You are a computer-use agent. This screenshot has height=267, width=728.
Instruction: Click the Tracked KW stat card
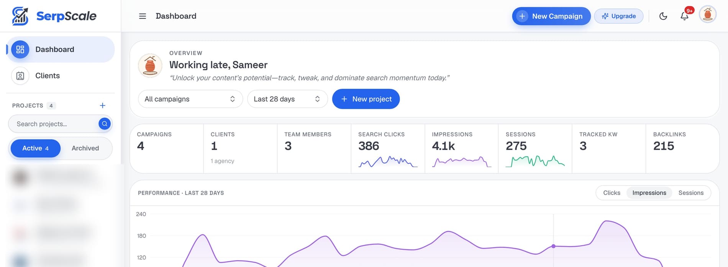point(609,148)
